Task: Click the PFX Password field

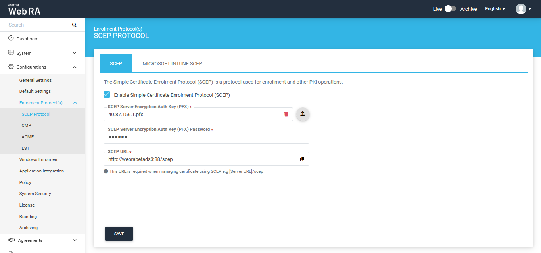Action: 206,137
